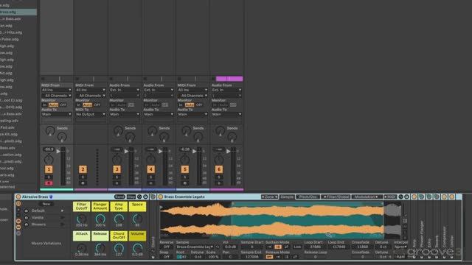Toggle the Brass Ensemble Legato device activator
Viewport: 472px width, 265px height.
click(x=161, y=197)
